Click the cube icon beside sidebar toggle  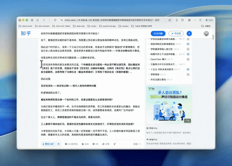point(37,20)
